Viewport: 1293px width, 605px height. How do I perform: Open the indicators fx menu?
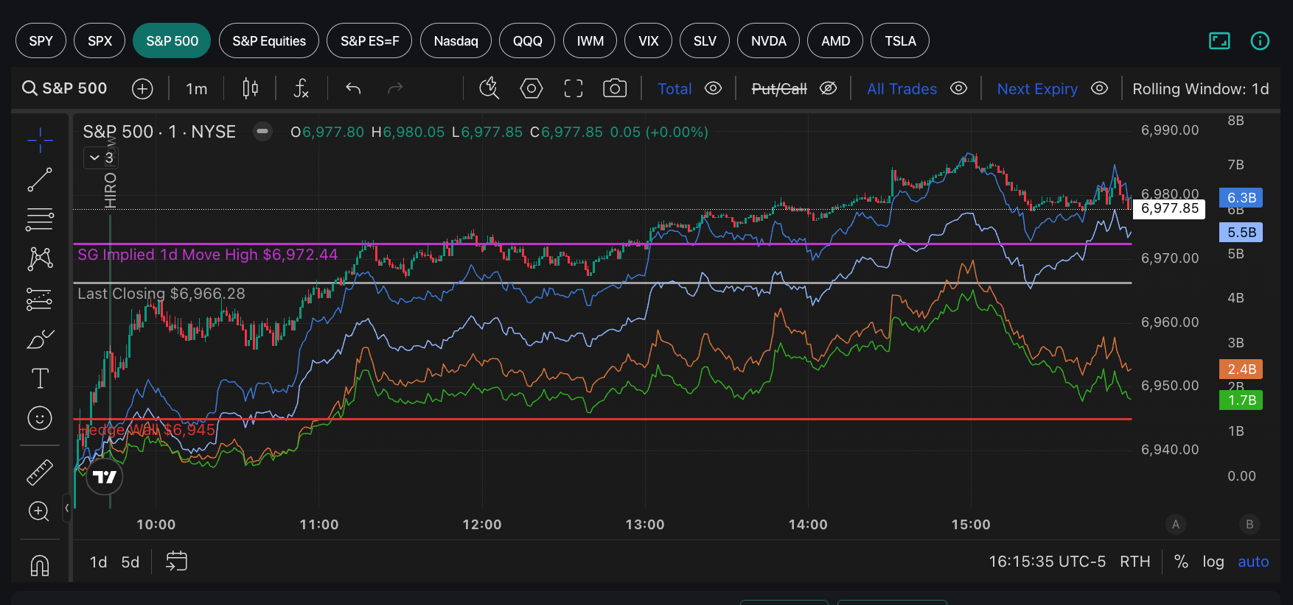(301, 88)
